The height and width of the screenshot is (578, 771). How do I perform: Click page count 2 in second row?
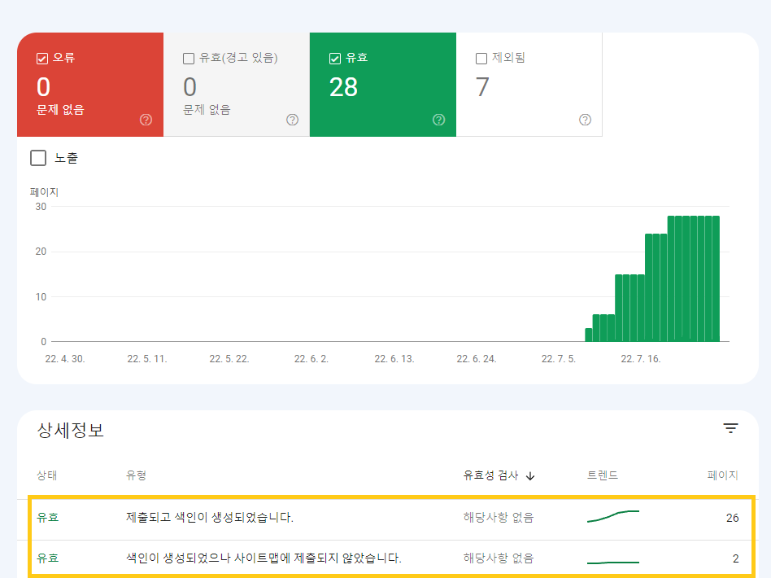735,558
